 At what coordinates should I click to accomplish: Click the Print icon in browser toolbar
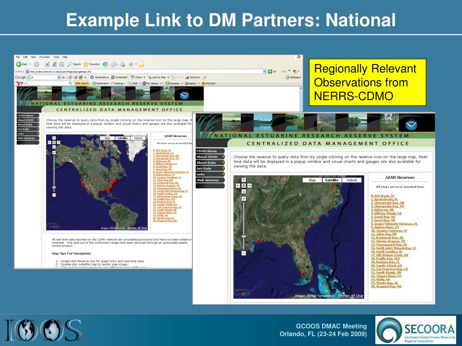(x=123, y=64)
